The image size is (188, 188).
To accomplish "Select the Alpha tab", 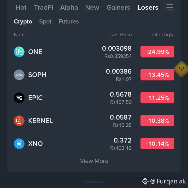I will click(69, 7).
